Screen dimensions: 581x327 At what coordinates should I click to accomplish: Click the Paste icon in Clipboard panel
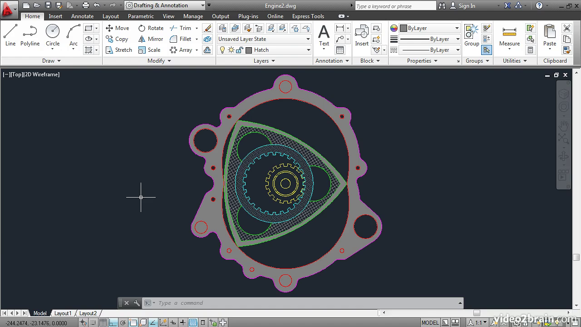click(550, 35)
